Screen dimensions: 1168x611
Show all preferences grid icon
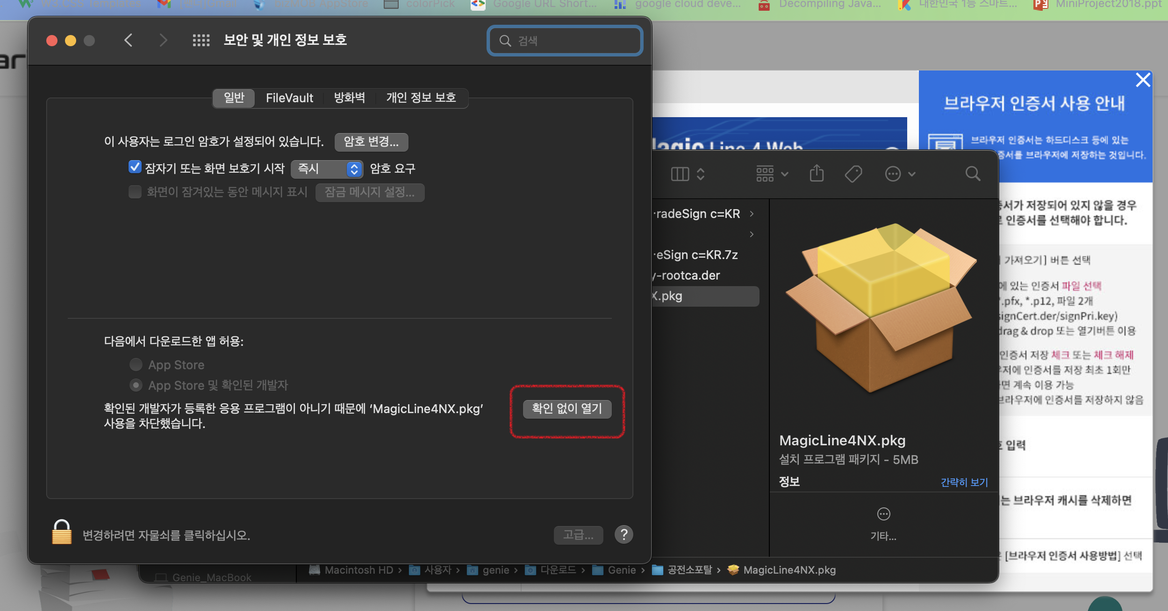coord(201,40)
